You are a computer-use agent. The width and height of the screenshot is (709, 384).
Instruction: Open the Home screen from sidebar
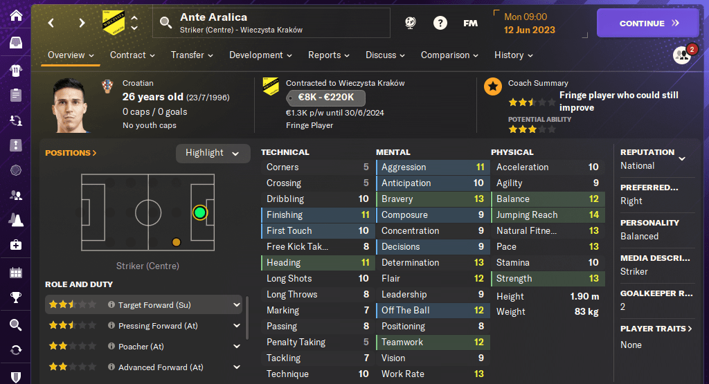pos(15,15)
